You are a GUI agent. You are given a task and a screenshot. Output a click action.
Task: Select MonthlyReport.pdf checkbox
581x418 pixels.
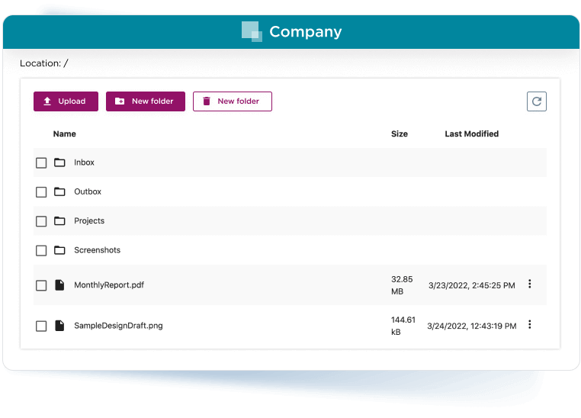41,285
